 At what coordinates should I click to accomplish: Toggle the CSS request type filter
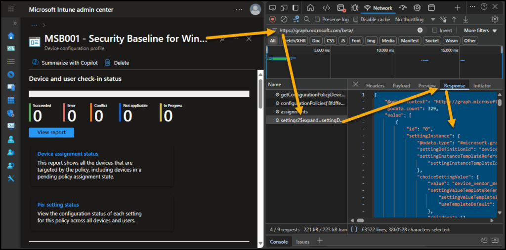330,40
